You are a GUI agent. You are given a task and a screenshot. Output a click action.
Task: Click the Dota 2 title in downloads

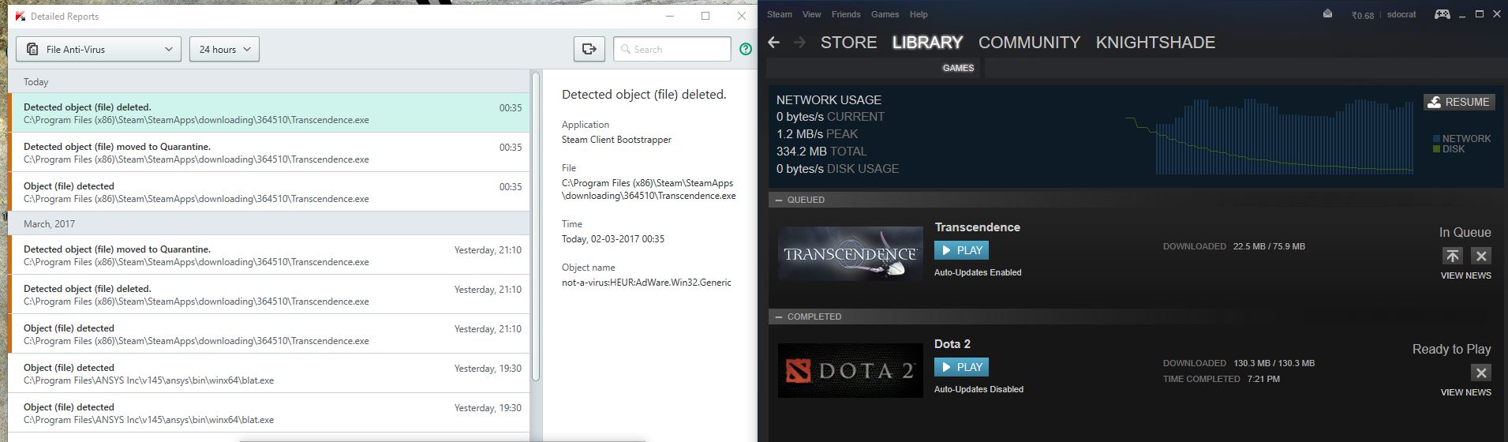[952, 344]
